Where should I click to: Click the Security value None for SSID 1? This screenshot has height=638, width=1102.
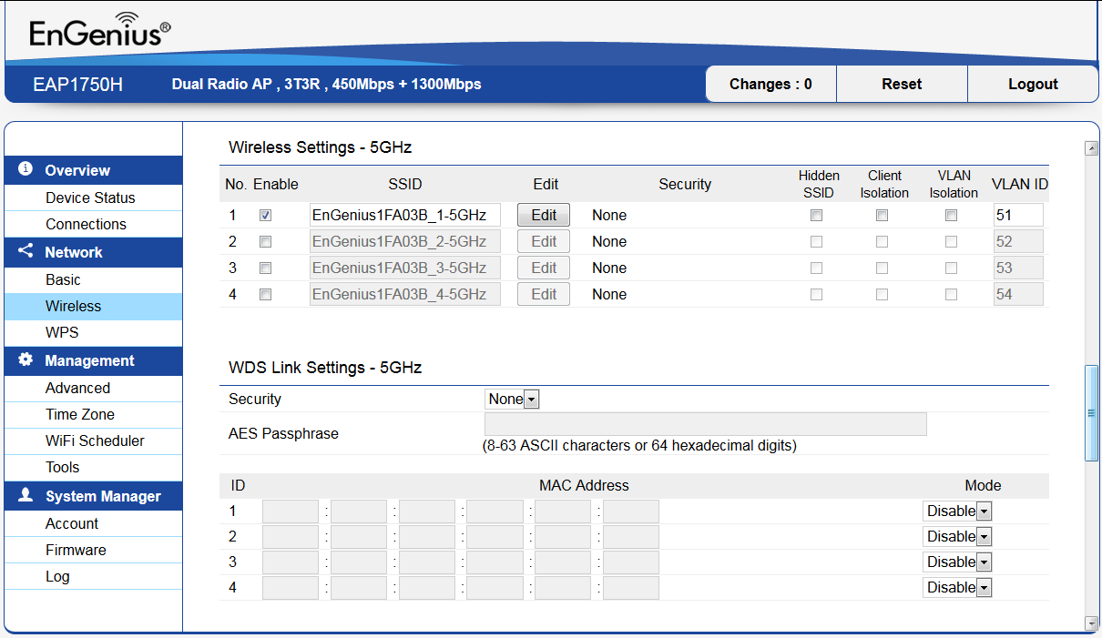[x=609, y=216]
